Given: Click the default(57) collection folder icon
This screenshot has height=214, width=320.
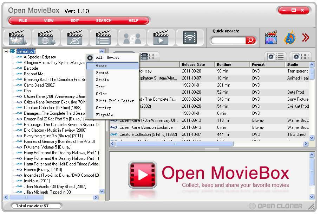Looking at the screenshot, I should 13,51.
